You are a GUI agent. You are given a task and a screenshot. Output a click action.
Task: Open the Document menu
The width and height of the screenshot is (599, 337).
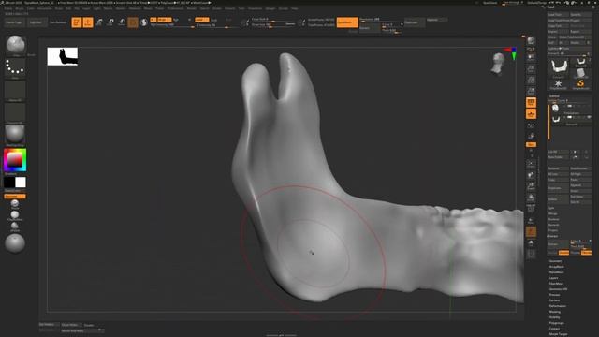45,8
